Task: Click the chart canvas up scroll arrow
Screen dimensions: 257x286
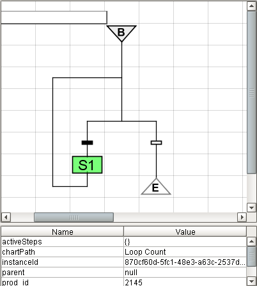Action: 251,6
